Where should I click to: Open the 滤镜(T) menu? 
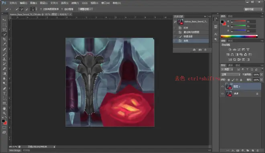[75, 3]
